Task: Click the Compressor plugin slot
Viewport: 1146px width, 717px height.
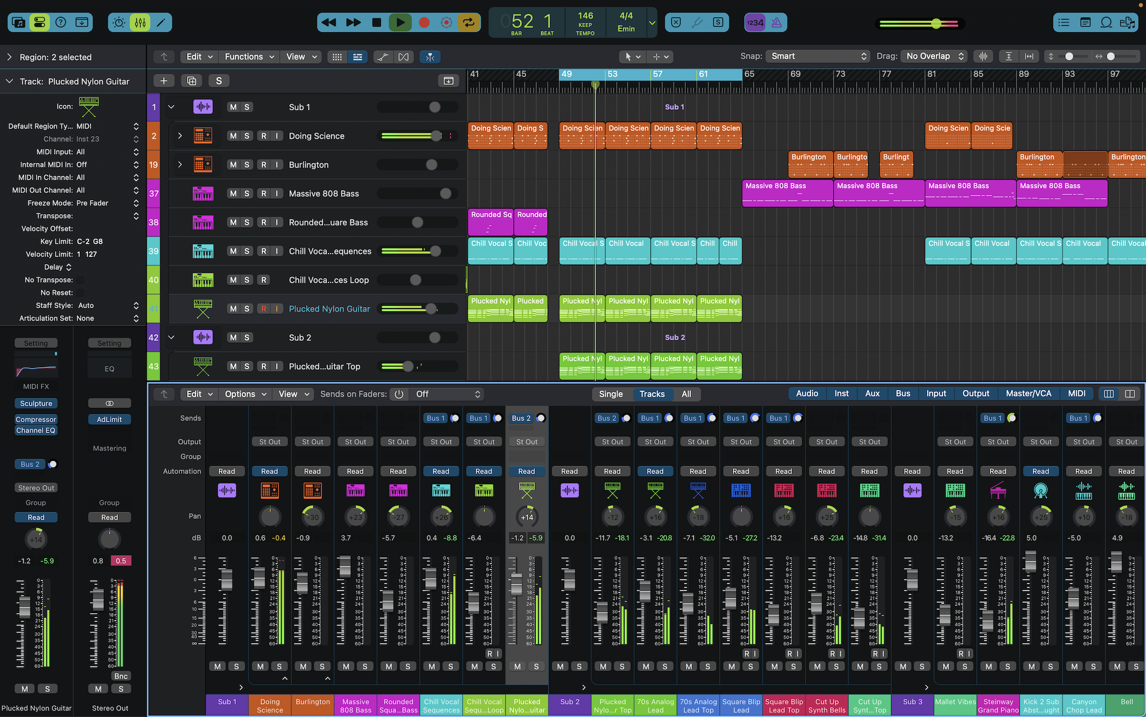Action: coord(36,419)
